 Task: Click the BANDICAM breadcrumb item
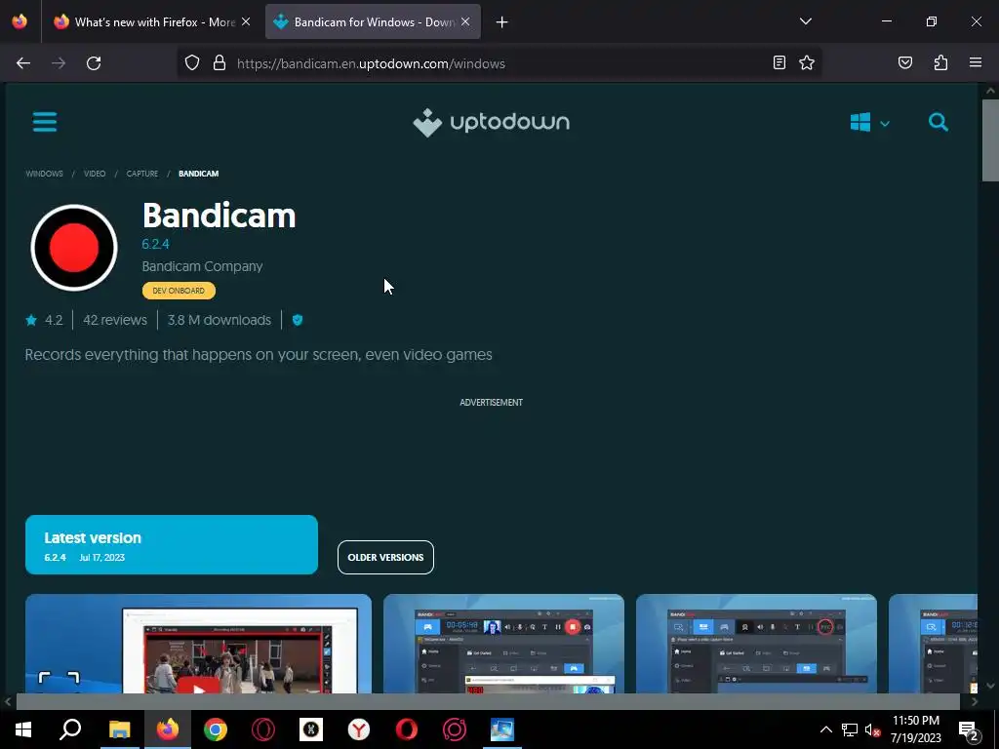tap(198, 174)
